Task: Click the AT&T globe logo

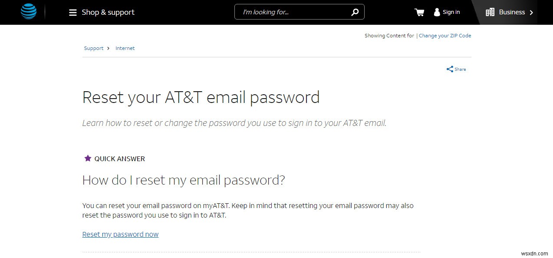Action: (x=28, y=12)
